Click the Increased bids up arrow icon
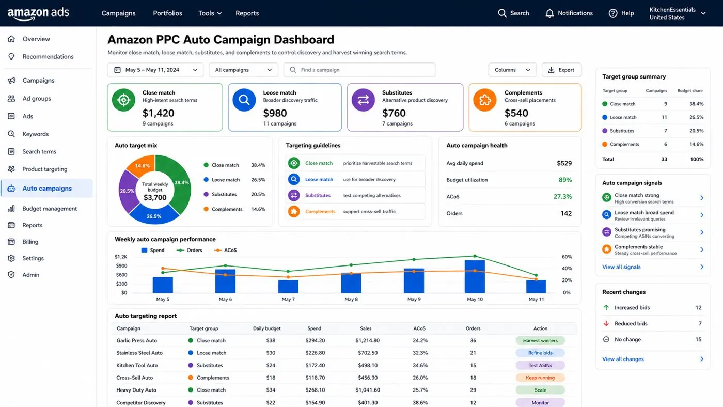Screen dimensions: 723x407 [x=606, y=307]
